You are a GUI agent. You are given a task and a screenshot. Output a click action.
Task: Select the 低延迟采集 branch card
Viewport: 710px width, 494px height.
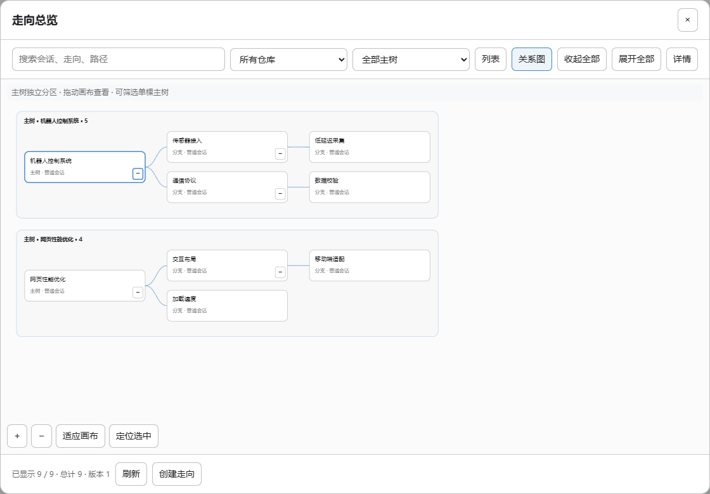click(x=370, y=147)
